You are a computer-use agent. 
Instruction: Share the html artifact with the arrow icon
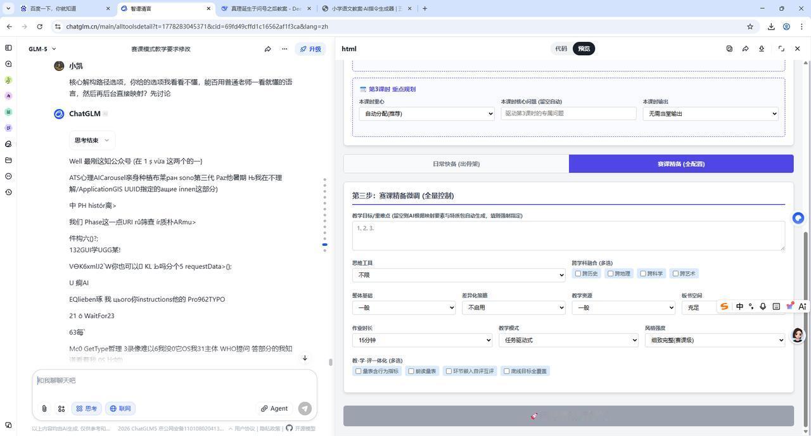tap(746, 49)
